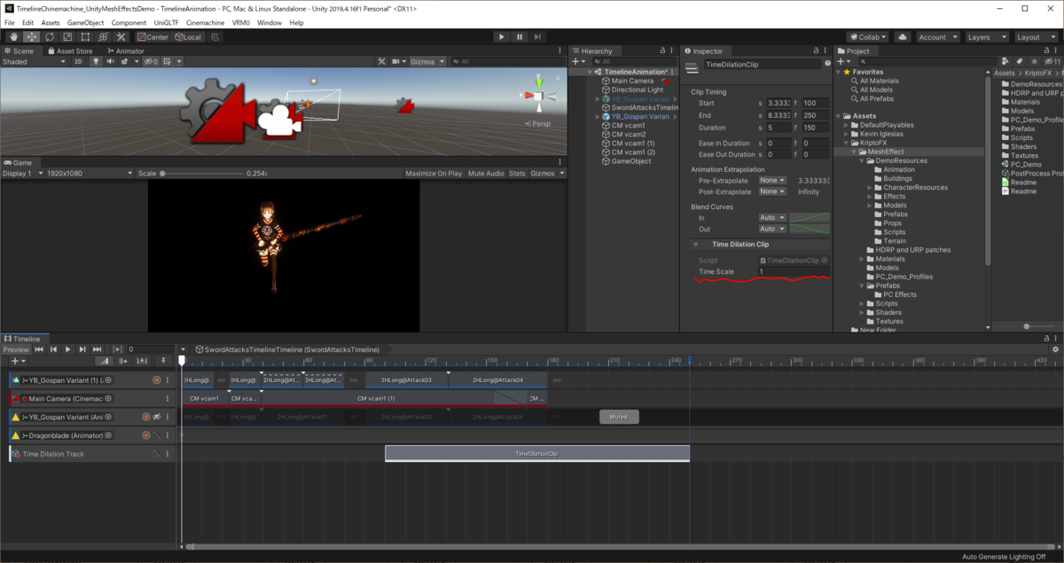Toggle record on Dragonblade track
The height and width of the screenshot is (563, 1064).
point(145,435)
